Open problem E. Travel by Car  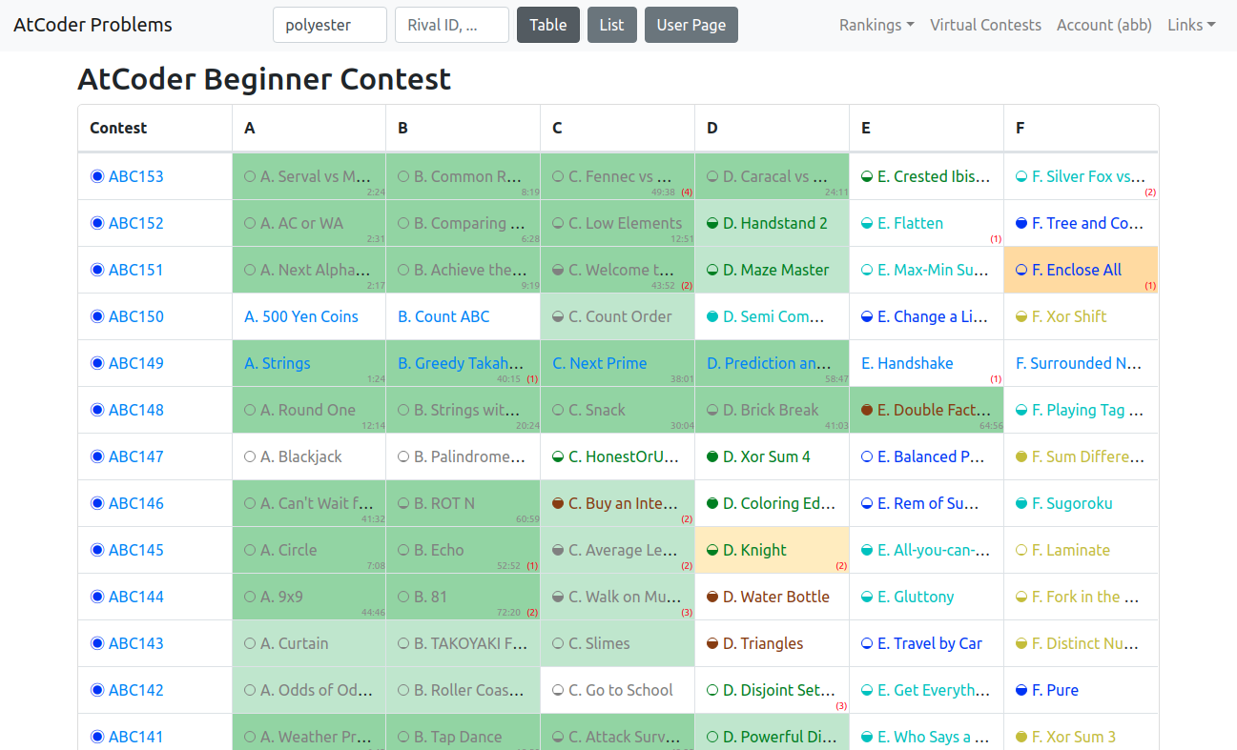click(930, 643)
